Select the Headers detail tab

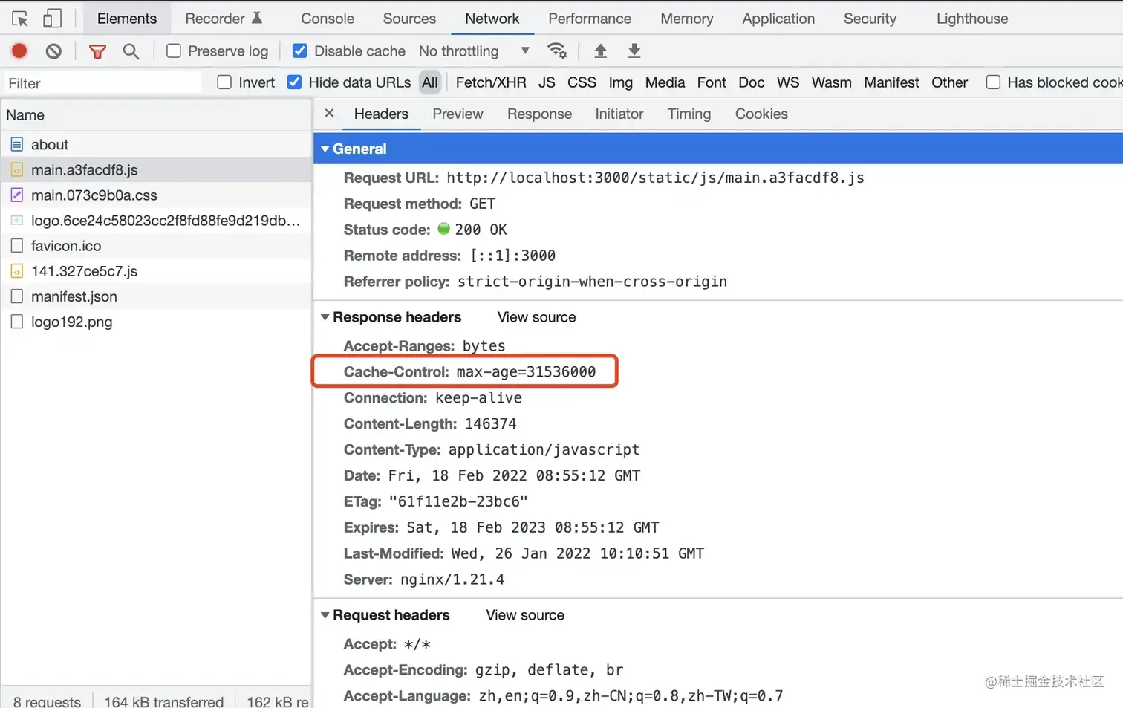(381, 114)
